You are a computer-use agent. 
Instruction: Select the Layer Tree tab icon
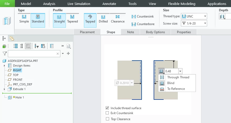tap(12, 38)
